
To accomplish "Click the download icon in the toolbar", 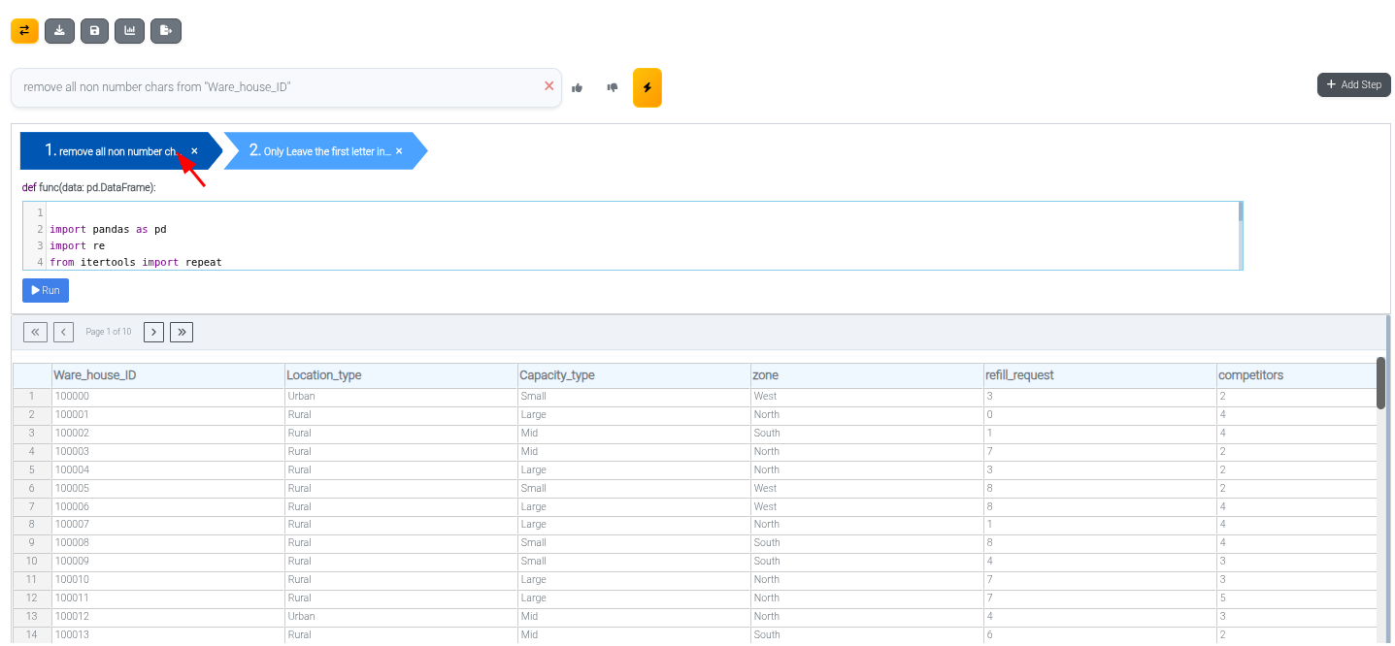I will tap(59, 31).
